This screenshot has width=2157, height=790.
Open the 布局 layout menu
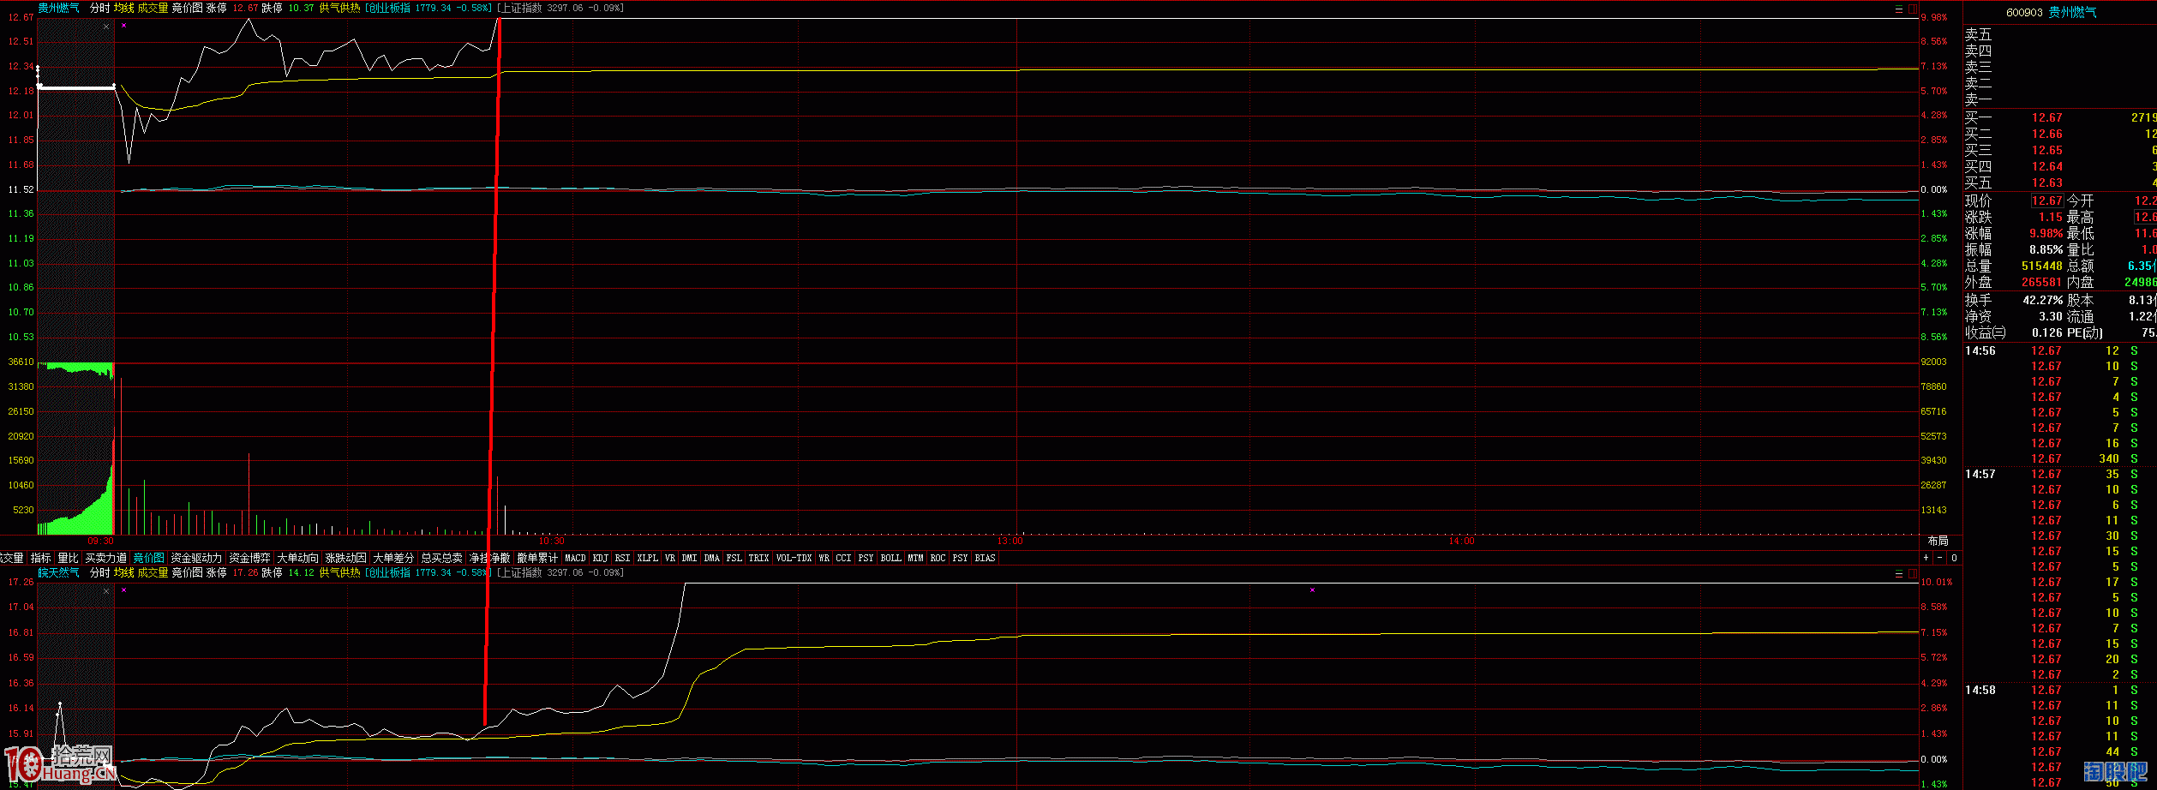point(1938,541)
